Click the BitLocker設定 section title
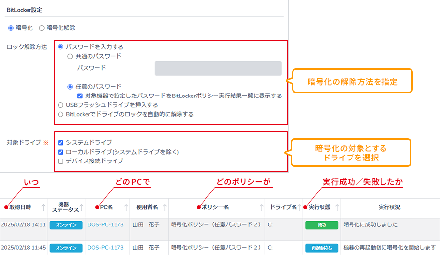440x255 pixels. pos(25,10)
